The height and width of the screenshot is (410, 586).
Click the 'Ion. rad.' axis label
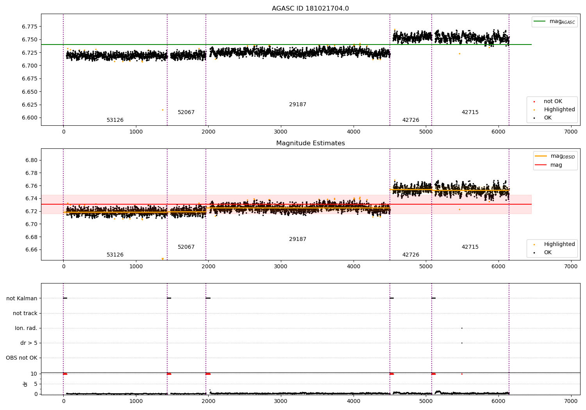tap(26, 328)
